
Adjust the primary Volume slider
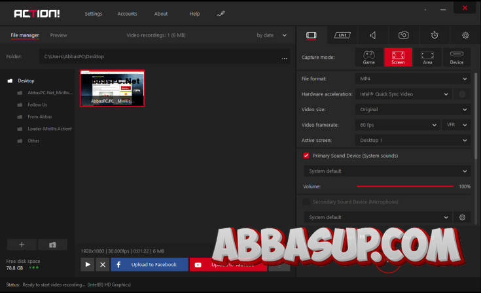click(405, 186)
